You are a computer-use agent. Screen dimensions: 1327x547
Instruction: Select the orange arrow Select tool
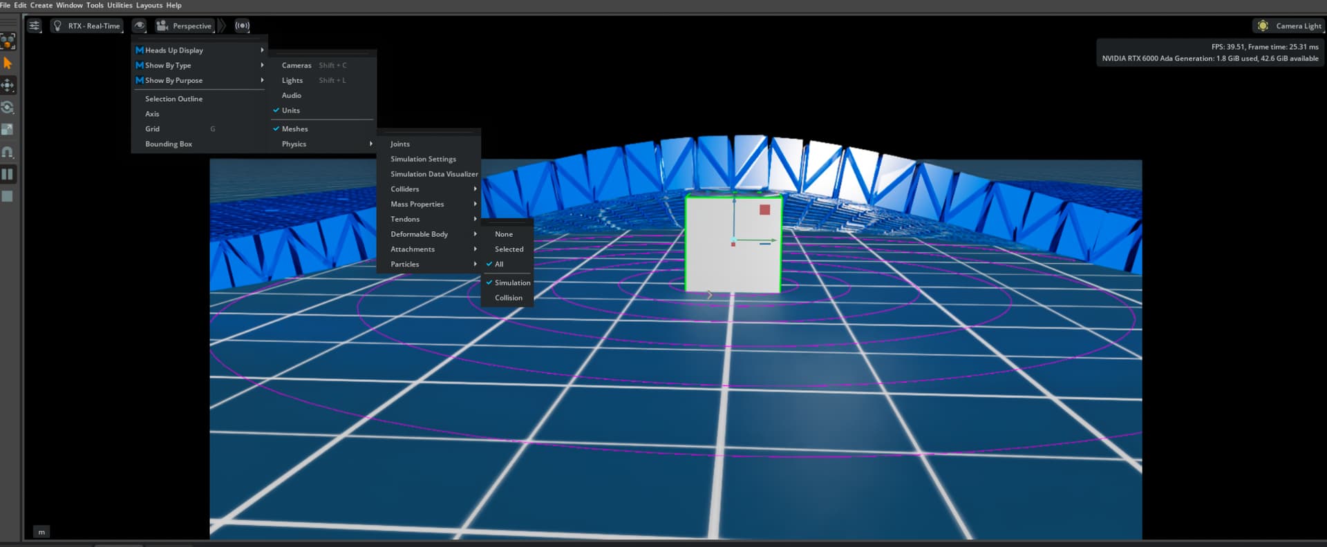click(x=8, y=64)
